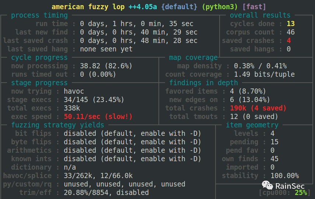Viewport: 315px width, 199px height.
Task: Click the 'item geometry' section header
Action: click(252, 125)
